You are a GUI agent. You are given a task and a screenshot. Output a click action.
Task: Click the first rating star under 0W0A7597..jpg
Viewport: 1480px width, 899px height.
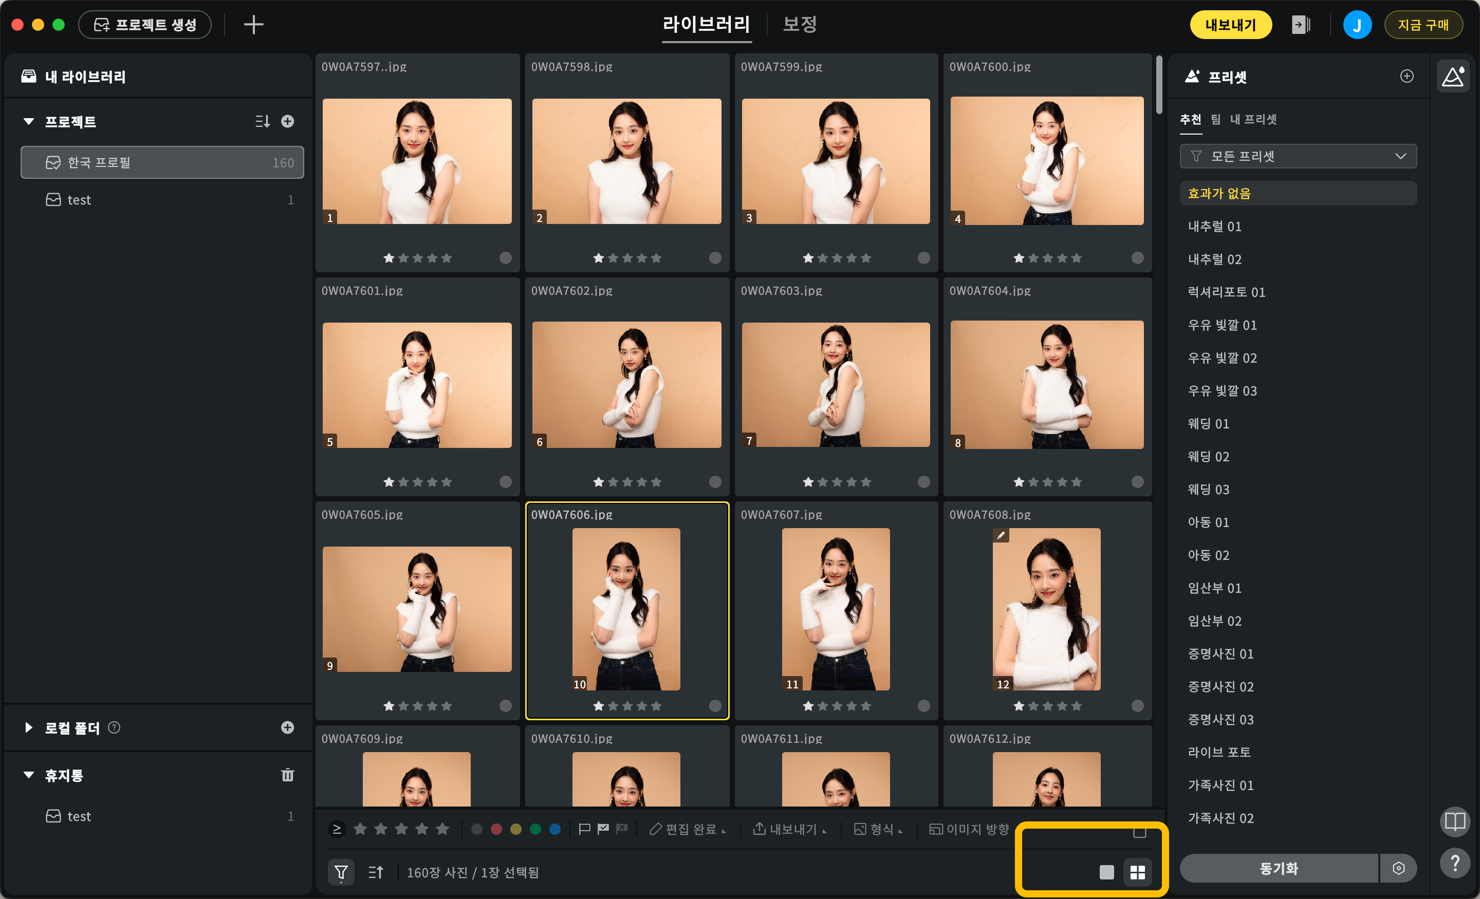389,258
